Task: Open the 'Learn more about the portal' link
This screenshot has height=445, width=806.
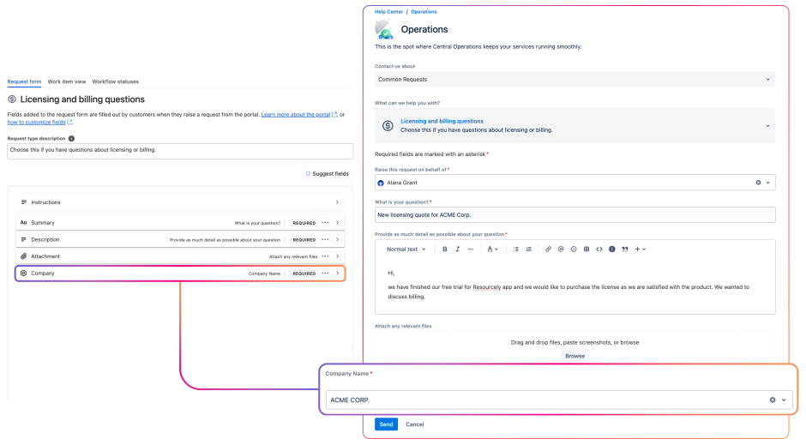Action: [x=296, y=114]
